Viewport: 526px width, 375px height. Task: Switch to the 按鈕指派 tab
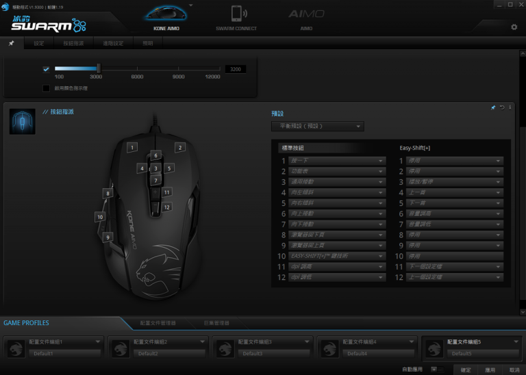click(73, 43)
